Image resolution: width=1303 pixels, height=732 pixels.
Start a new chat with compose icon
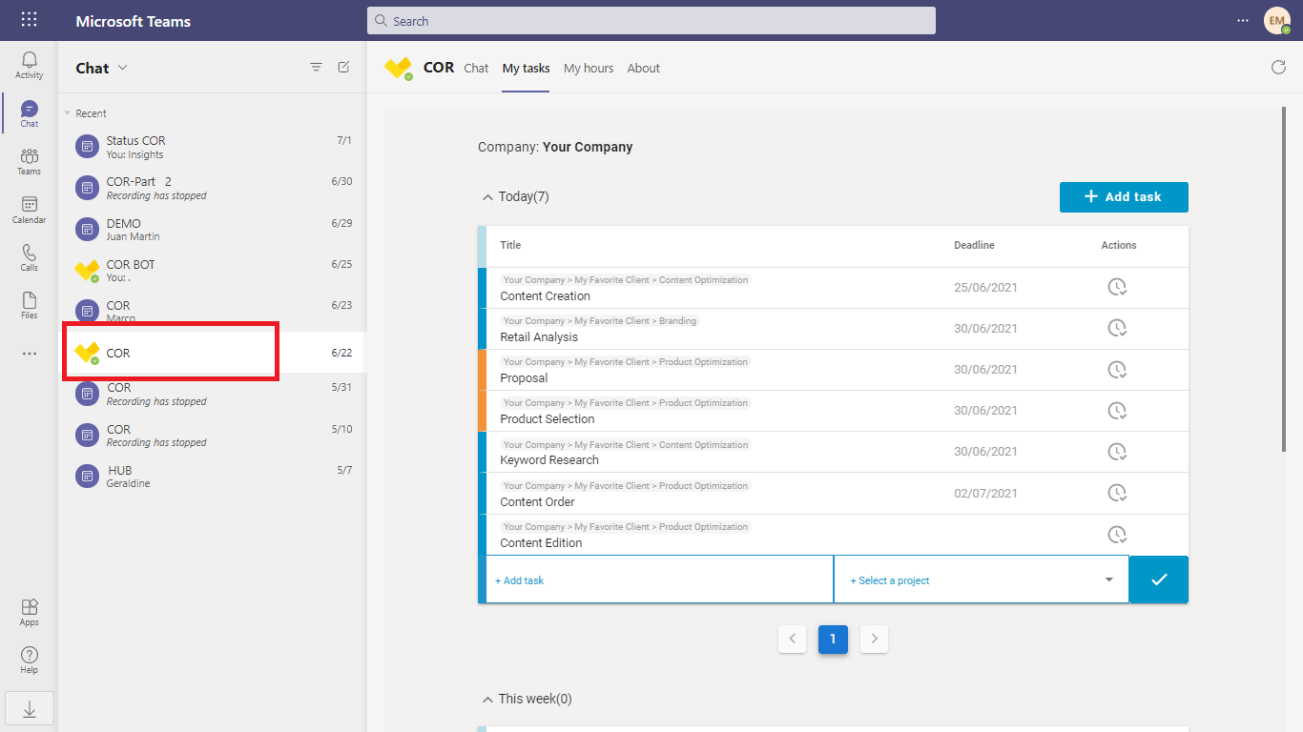point(343,68)
